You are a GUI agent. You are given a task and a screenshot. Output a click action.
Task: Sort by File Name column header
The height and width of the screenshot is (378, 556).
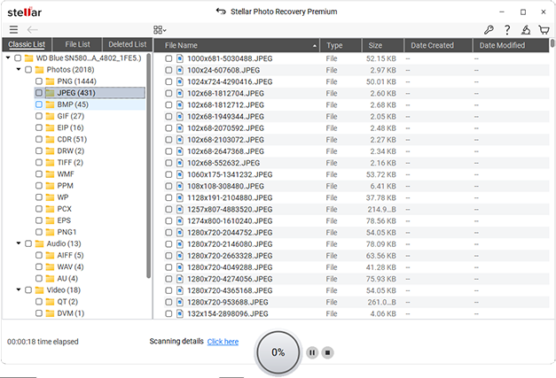pyautogui.click(x=237, y=45)
